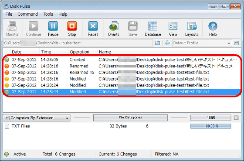Open the Categorize By Extension dropdown
The width and height of the screenshot is (244, 161).
(37, 118)
